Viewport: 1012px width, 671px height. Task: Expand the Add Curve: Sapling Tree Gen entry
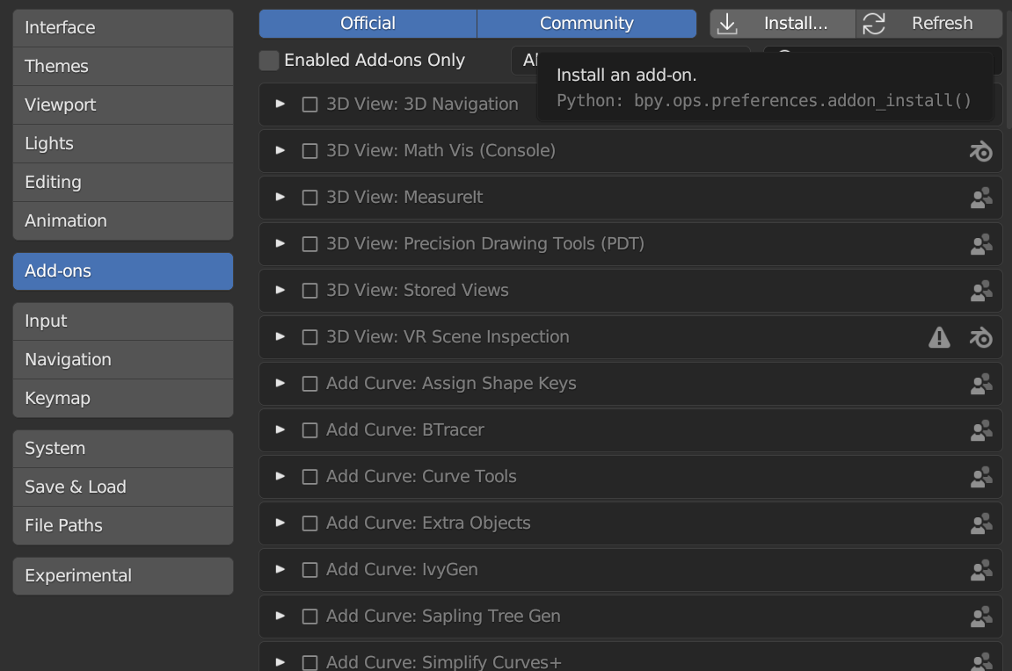coord(280,616)
